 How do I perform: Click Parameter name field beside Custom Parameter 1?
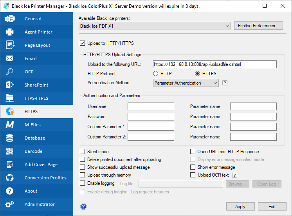[253, 127]
